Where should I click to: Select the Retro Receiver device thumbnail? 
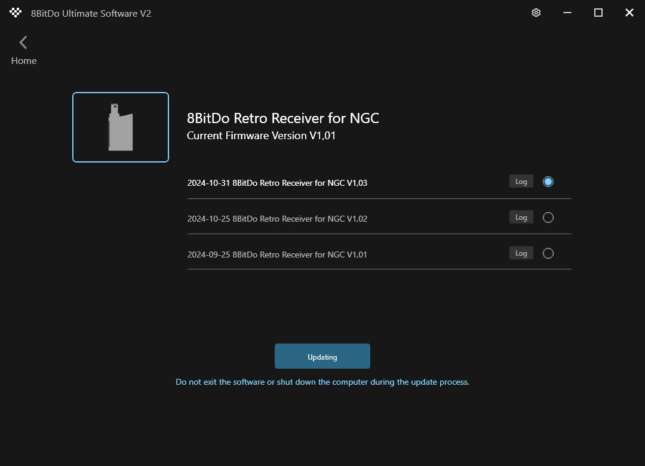tap(121, 127)
